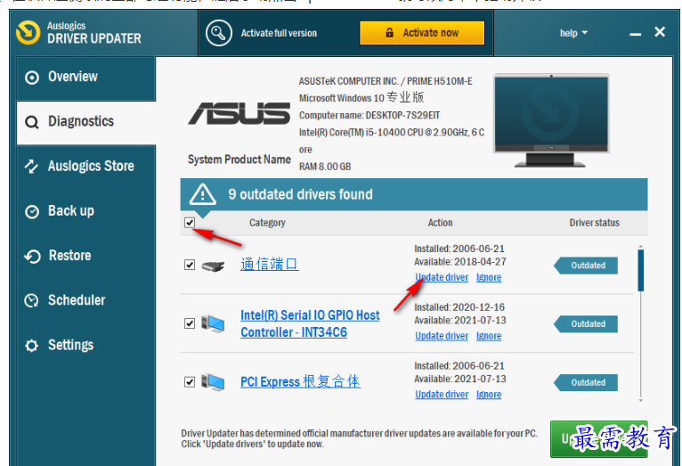This screenshot has height=466, width=682.
Task: Click the RAM 8.00 GB text
Action: (x=325, y=168)
